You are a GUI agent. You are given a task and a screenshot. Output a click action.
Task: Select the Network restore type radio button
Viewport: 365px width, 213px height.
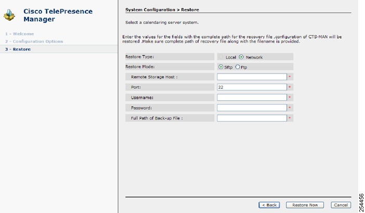click(x=241, y=57)
